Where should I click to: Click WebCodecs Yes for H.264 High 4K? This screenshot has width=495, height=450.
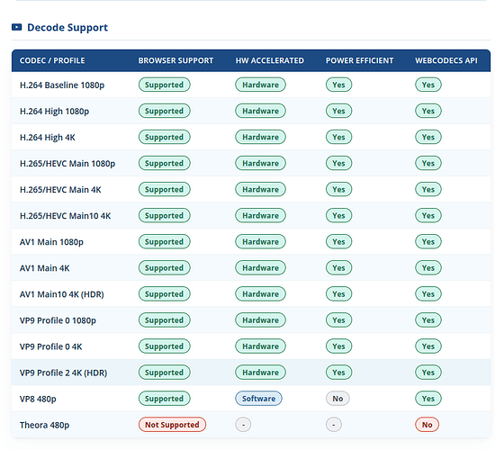[428, 137]
